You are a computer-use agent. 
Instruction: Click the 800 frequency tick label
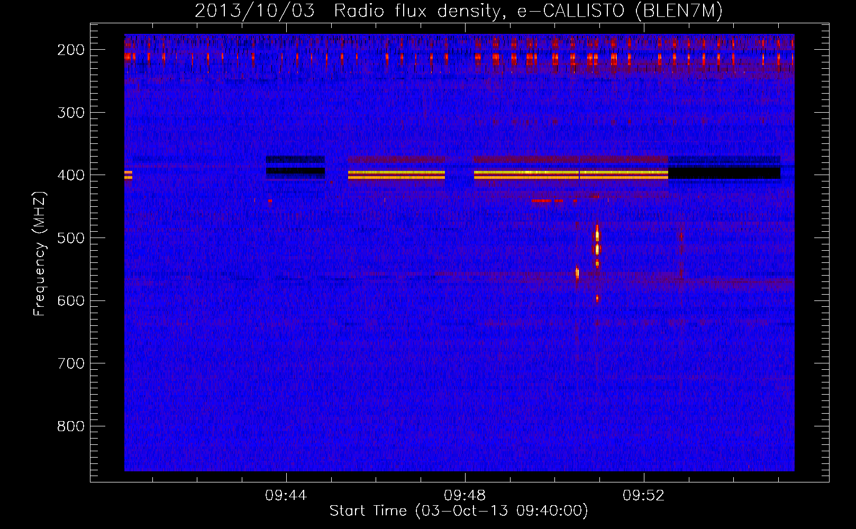coord(71,426)
